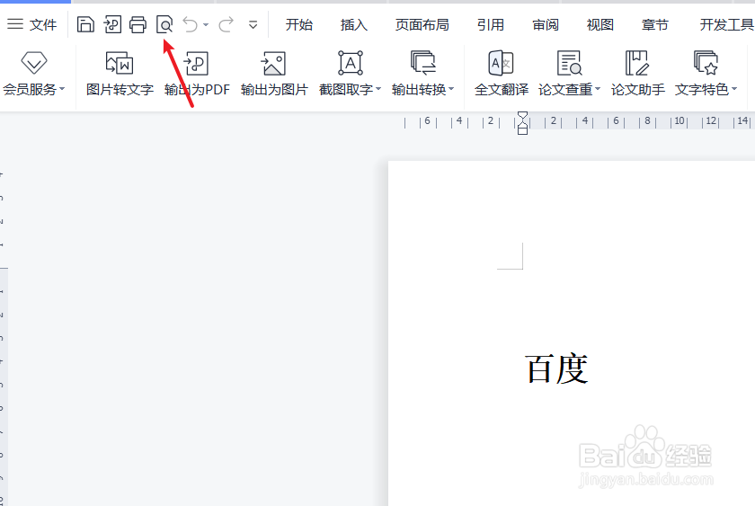Switch to the 审阅 tab
The image size is (755, 506).
[545, 24]
